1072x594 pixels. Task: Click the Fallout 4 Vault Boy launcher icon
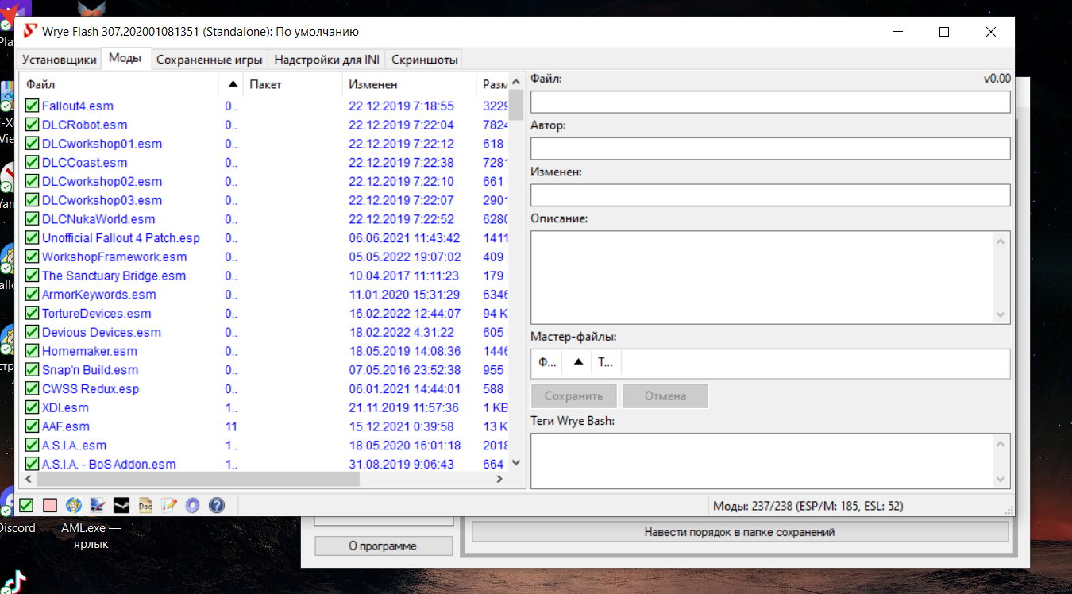74,505
